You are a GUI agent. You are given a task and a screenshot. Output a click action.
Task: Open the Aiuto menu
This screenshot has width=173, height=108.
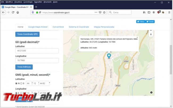pyautogui.click(x=55, y=2)
